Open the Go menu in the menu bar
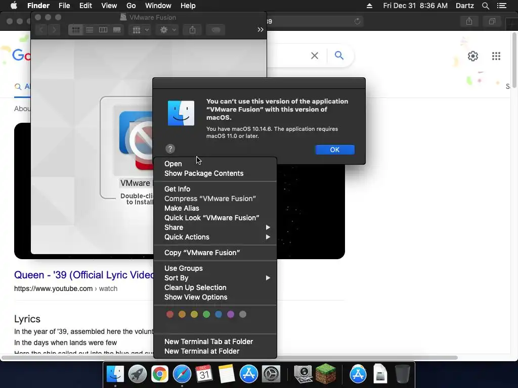Image resolution: width=518 pixels, height=388 pixels. tap(131, 6)
